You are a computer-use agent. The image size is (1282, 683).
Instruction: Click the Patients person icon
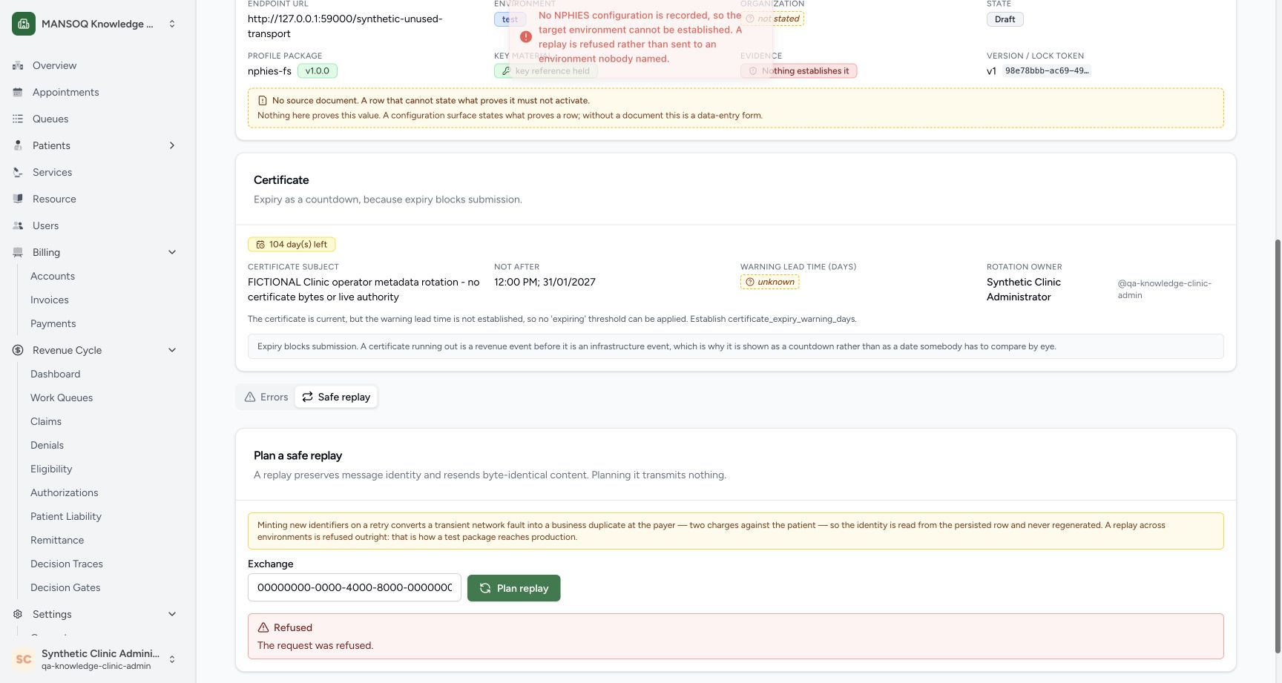point(18,145)
